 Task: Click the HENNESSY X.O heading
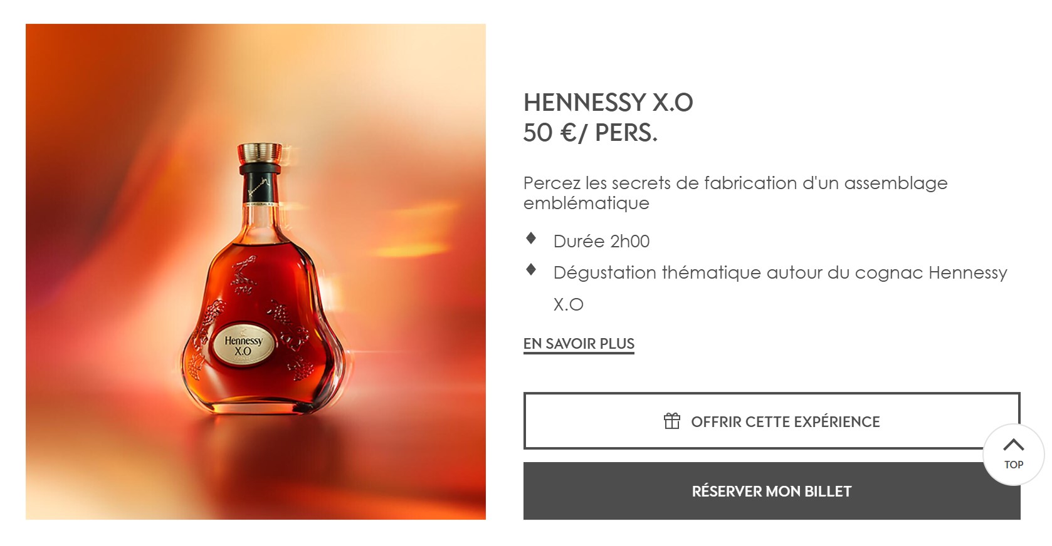(608, 103)
